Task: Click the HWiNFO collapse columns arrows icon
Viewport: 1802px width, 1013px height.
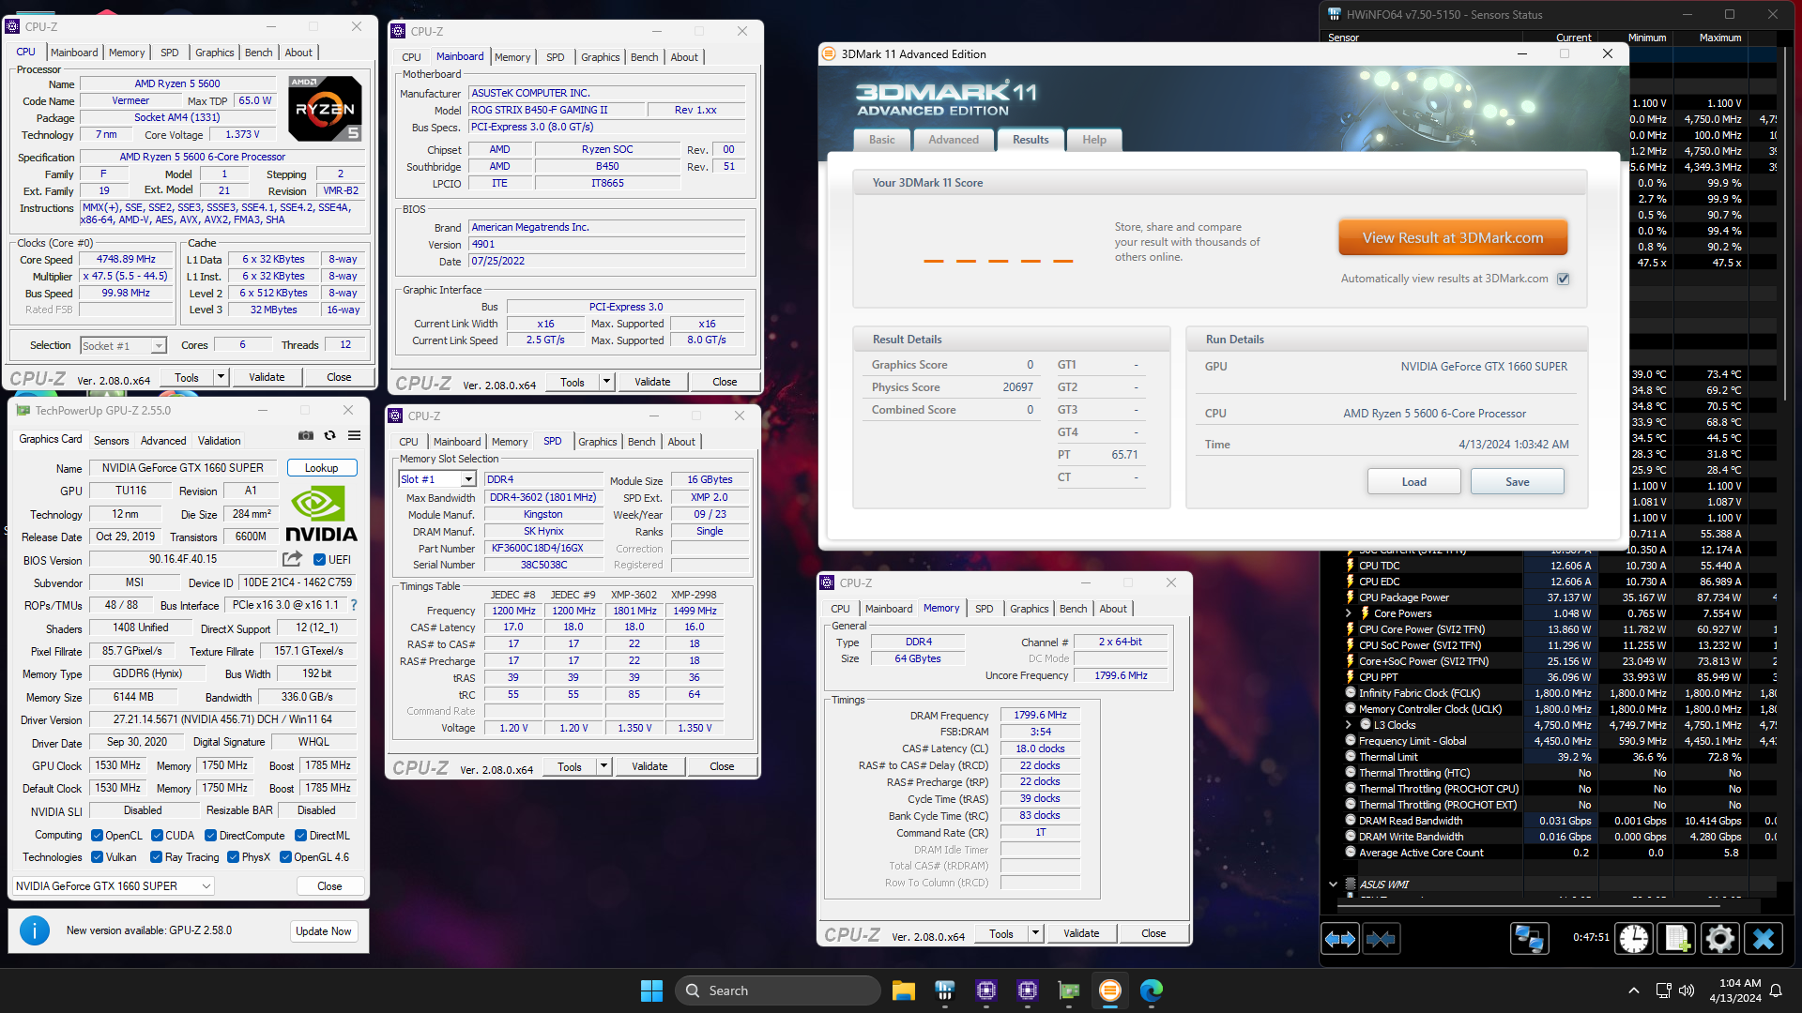Action: (x=1381, y=939)
